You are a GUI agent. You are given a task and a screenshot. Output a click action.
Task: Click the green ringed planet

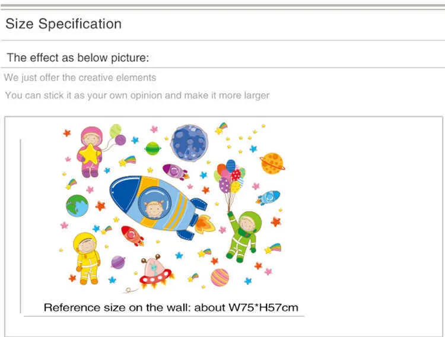[x=152, y=148]
